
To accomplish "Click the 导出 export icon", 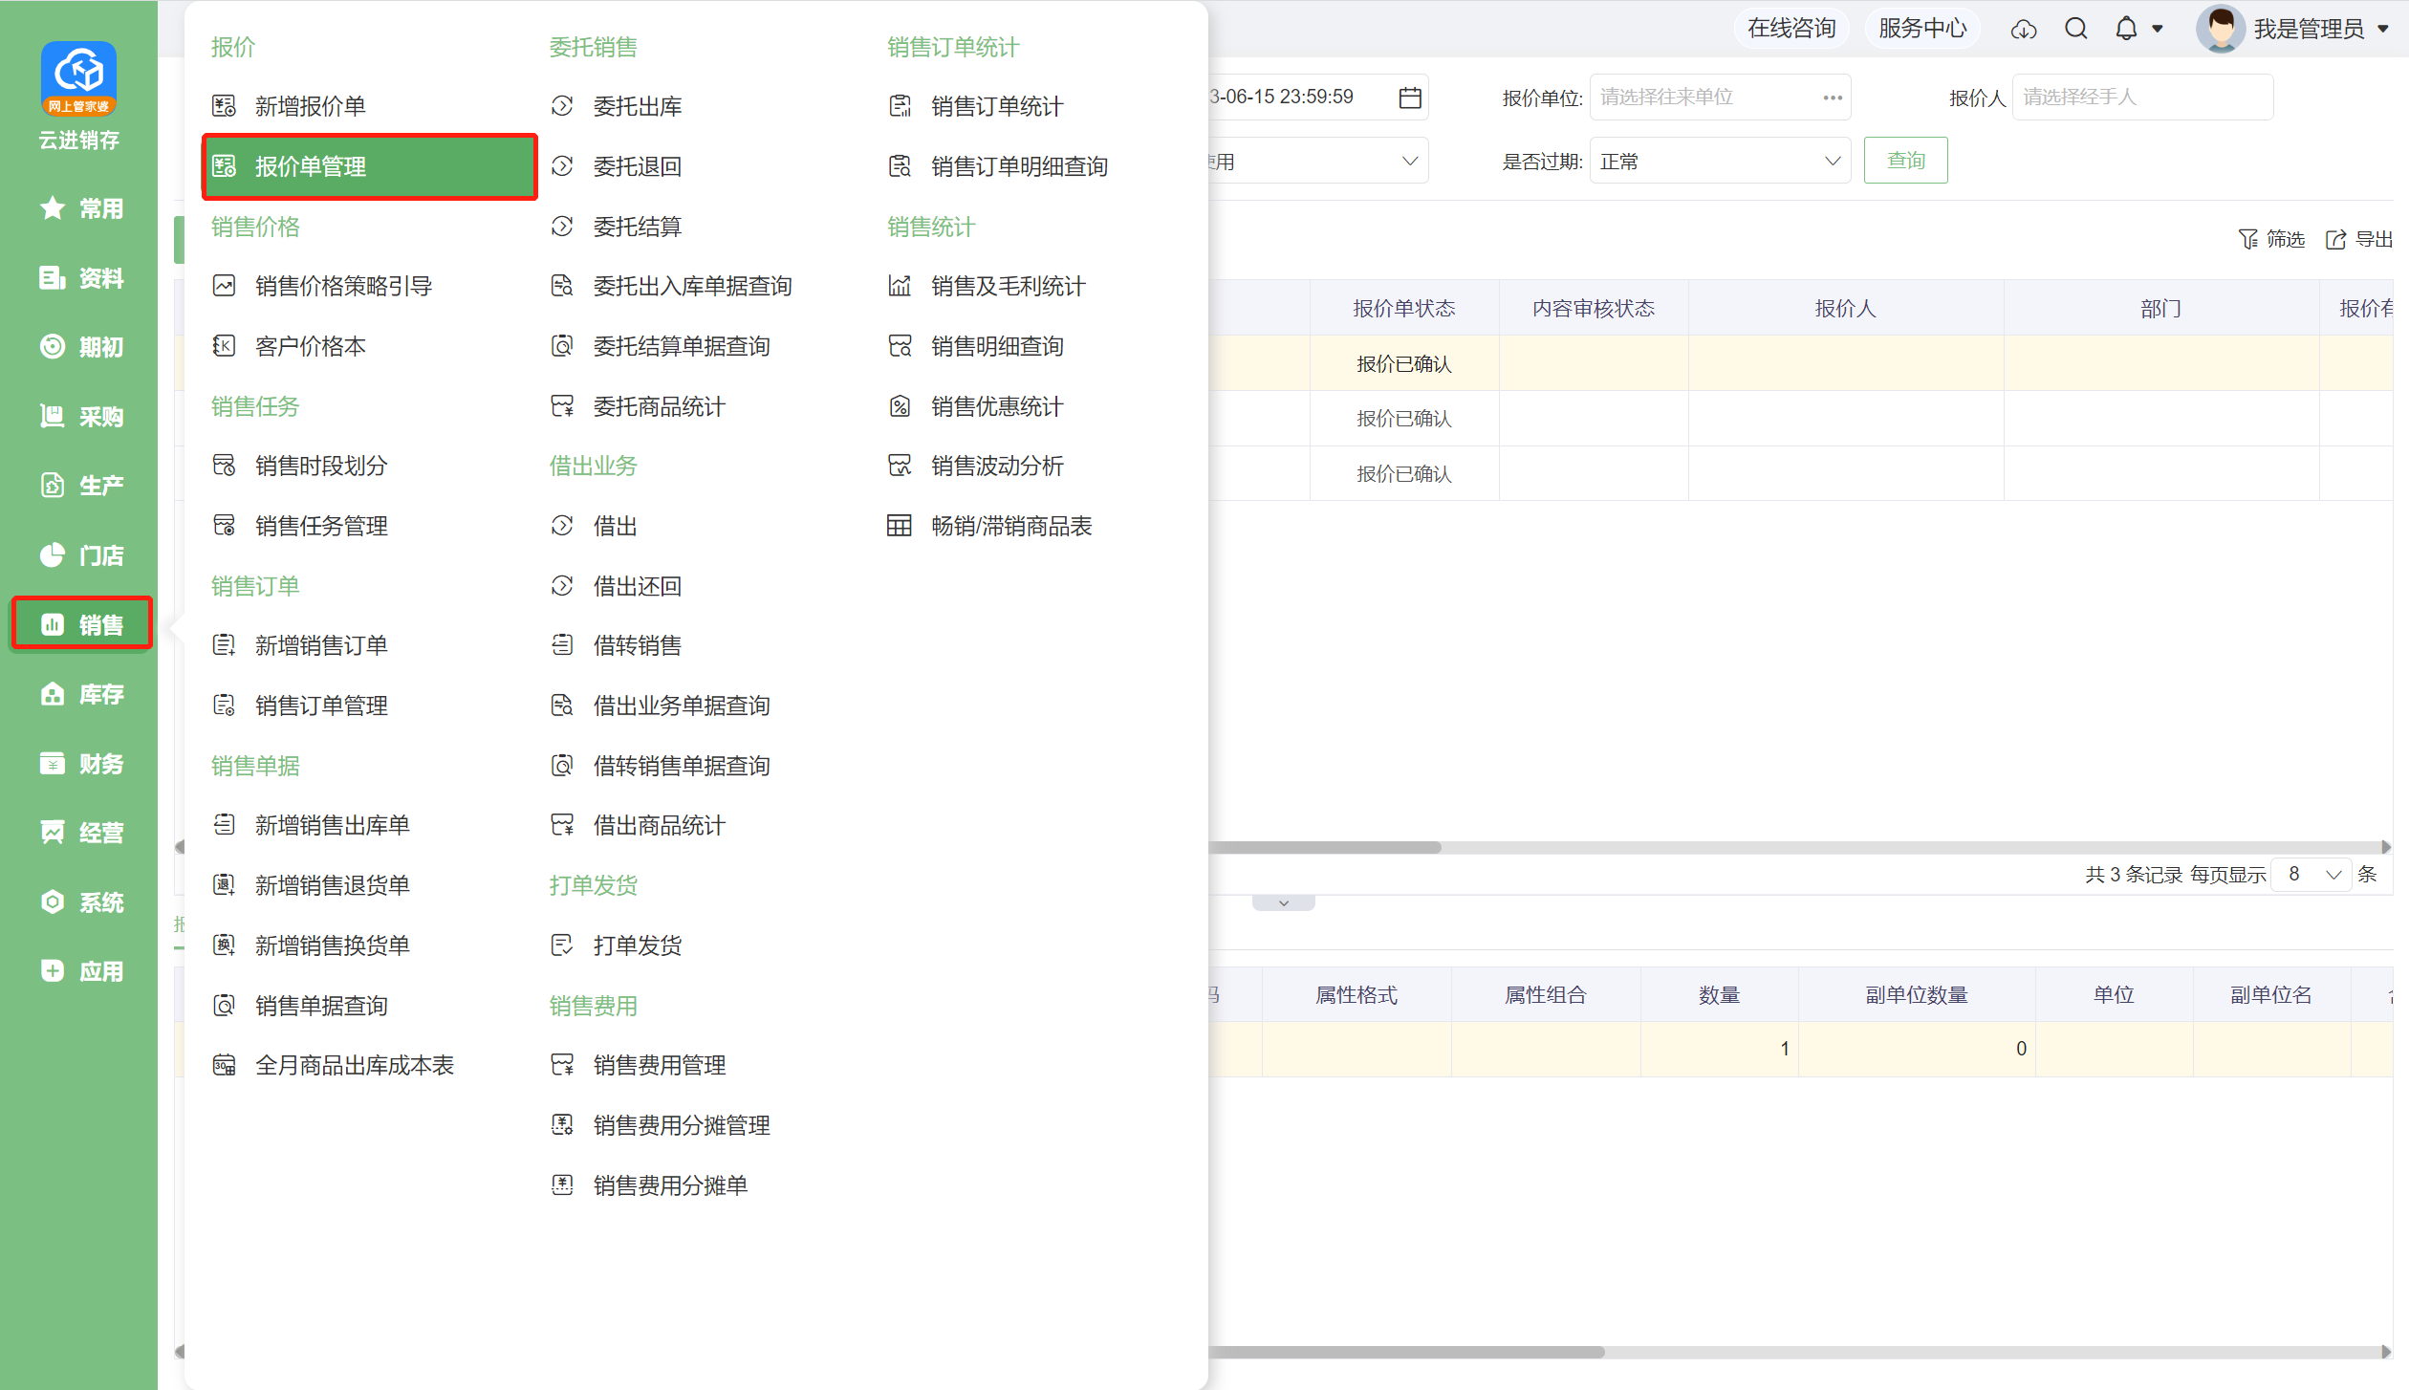I will point(2335,239).
